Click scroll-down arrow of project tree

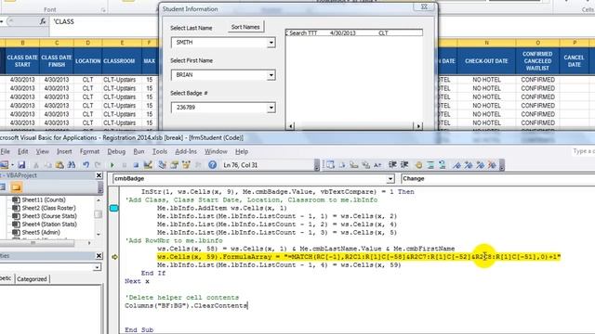click(99, 234)
